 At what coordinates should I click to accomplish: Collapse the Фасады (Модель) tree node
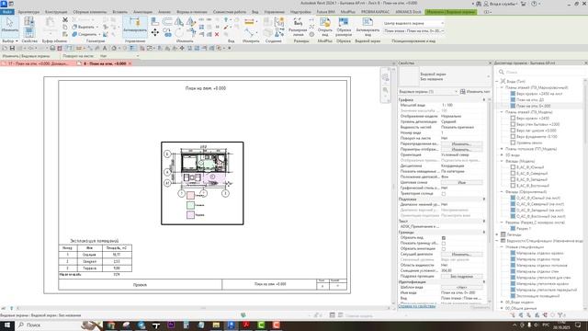[x=502, y=161]
